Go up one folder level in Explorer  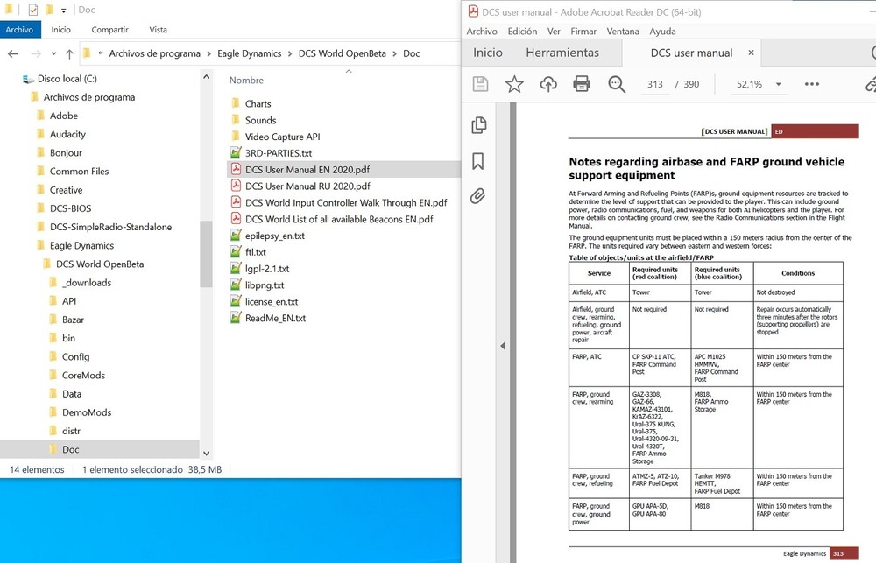point(69,53)
